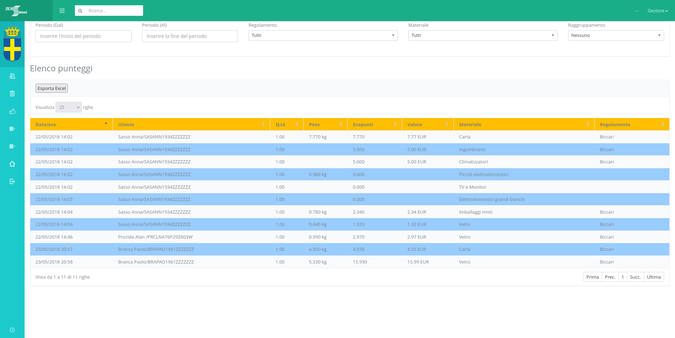Open the apps grid icon in header
Screen dimensions: 675x338
point(62,11)
